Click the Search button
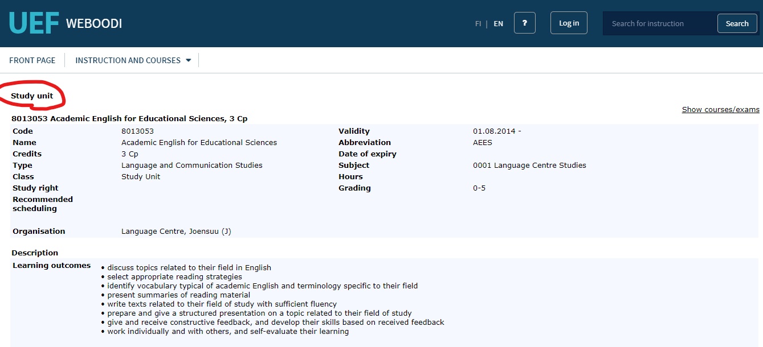This screenshot has width=763, height=347. coord(737,23)
